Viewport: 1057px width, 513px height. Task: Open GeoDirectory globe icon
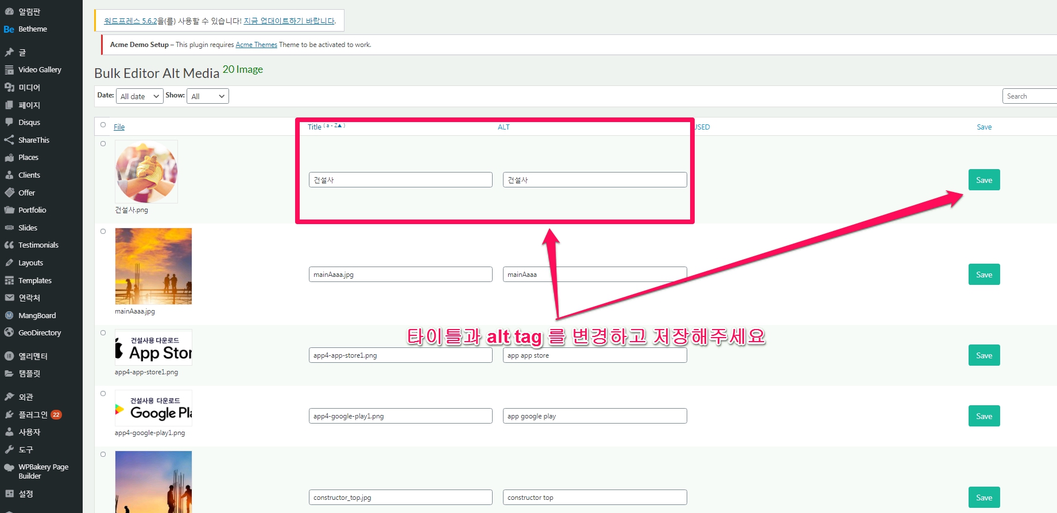[x=9, y=332]
